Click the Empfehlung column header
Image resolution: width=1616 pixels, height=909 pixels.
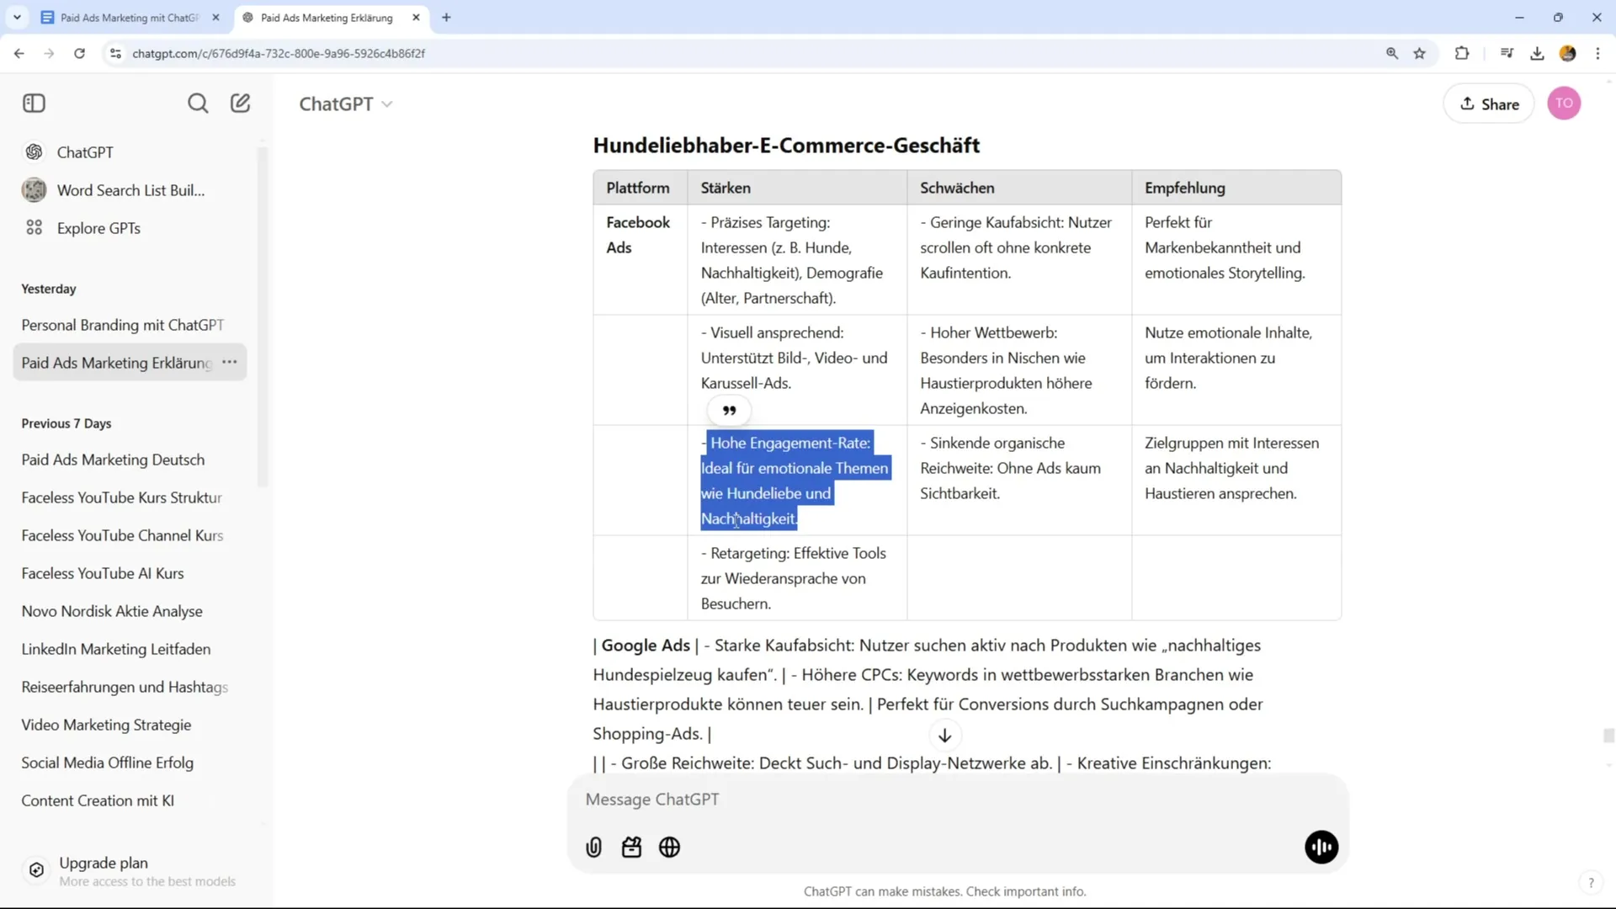pos(1236,188)
